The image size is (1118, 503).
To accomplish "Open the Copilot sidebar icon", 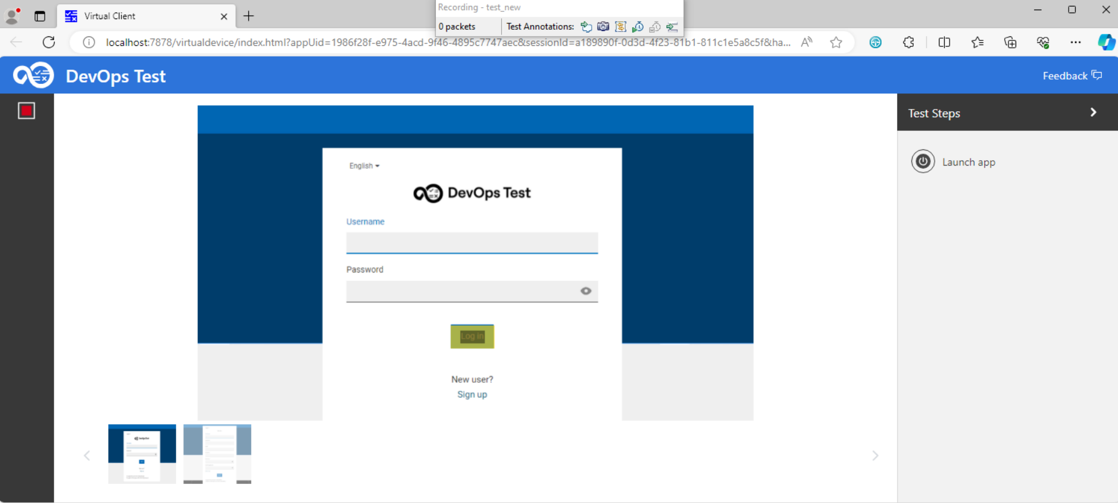I will pyautogui.click(x=1107, y=42).
